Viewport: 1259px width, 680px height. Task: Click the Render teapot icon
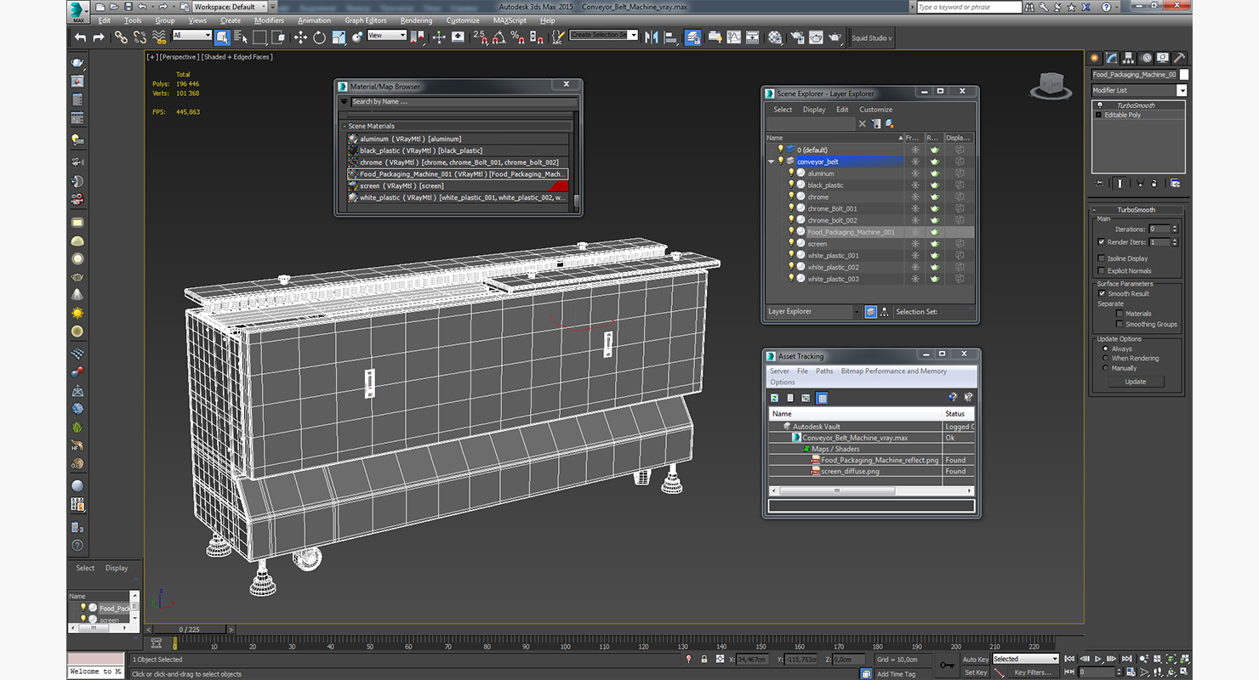pyautogui.click(x=835, y=37)
